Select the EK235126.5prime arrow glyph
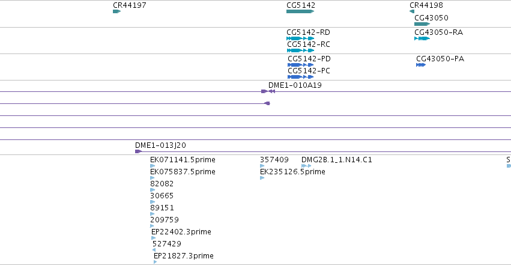This screenshot has width=511, height=265. point(262,178)
